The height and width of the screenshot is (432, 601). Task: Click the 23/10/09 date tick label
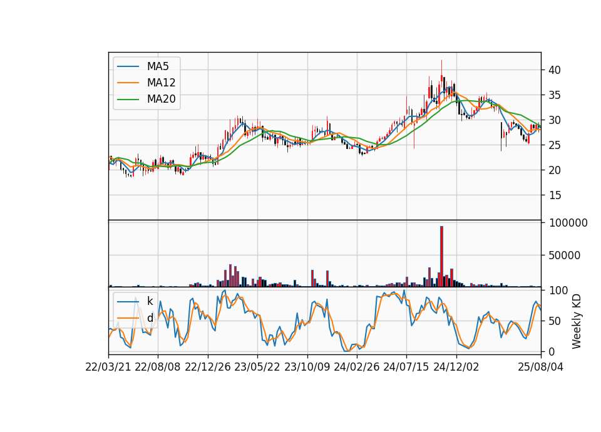(x=307, y=367)
